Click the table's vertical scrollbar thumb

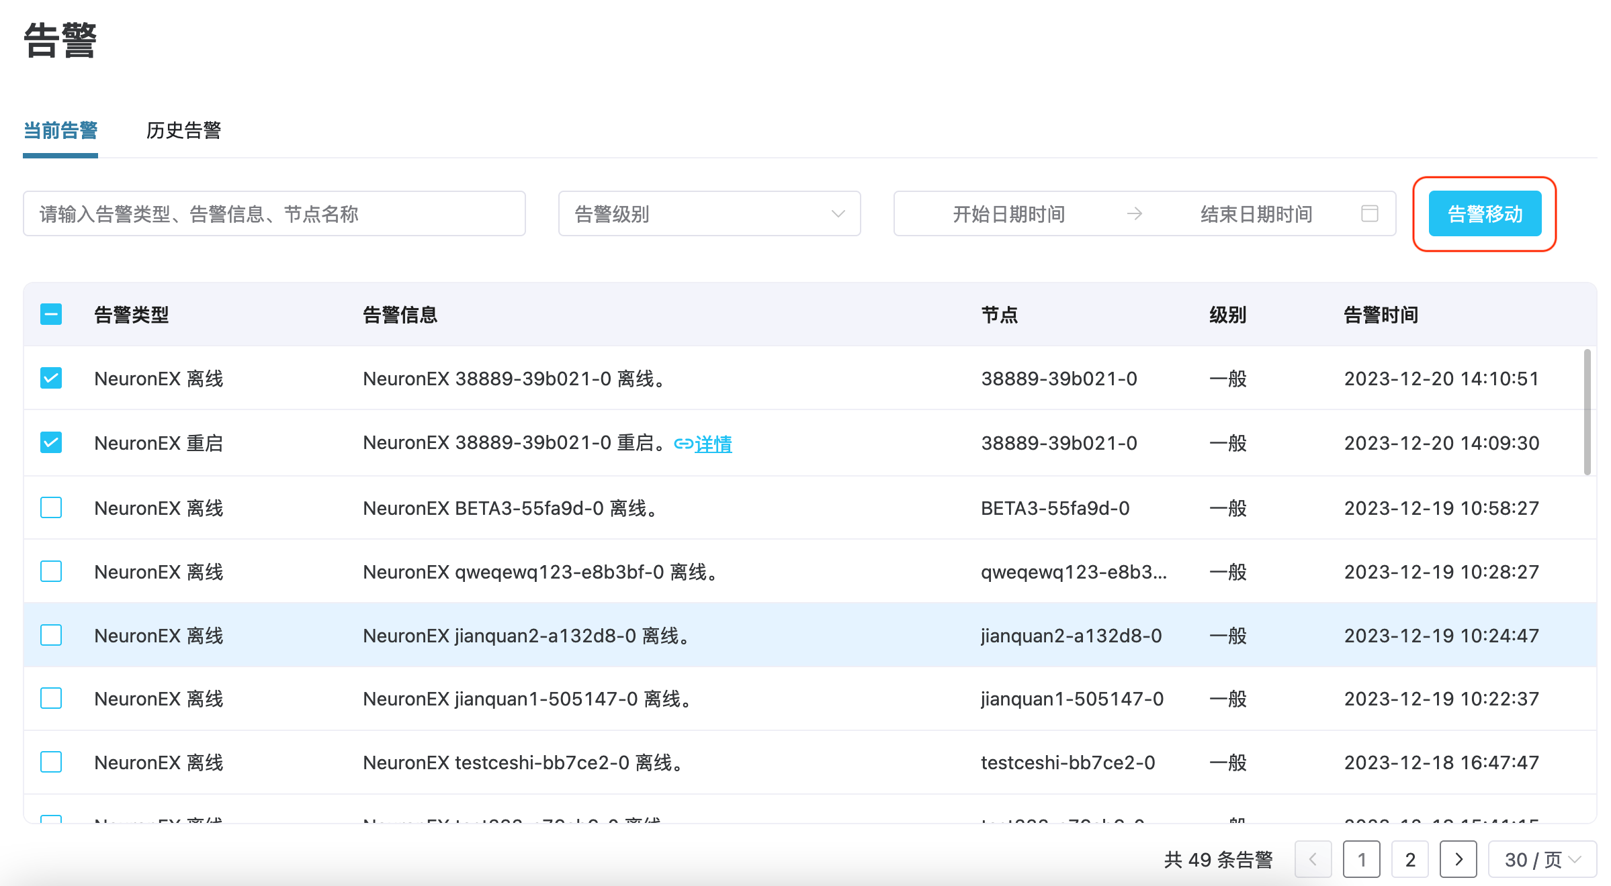[1587, 412]
